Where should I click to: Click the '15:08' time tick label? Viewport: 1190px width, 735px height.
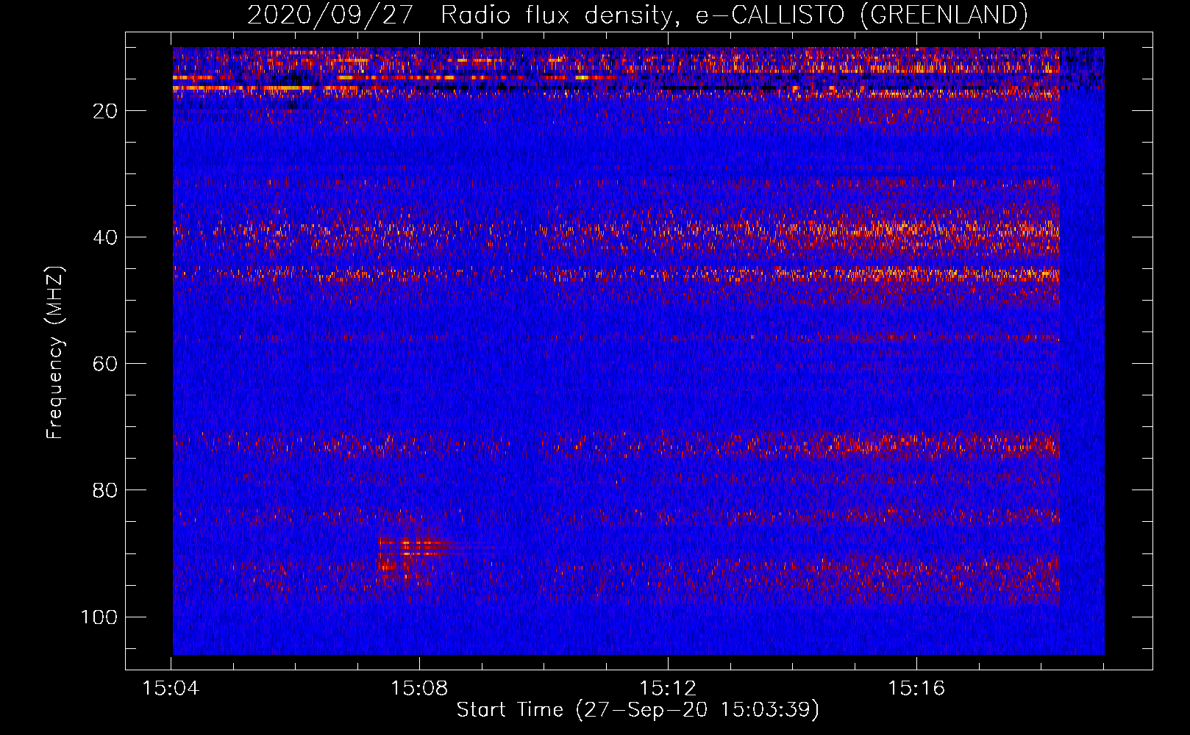[x=419, y=689]
